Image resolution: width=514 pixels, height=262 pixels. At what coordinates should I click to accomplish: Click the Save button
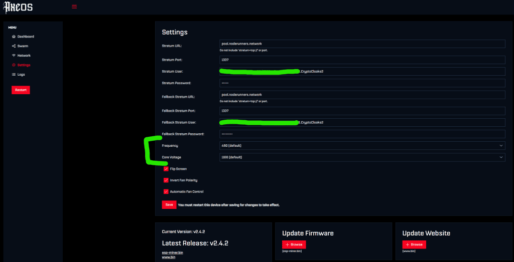click(x=169, y=204)
